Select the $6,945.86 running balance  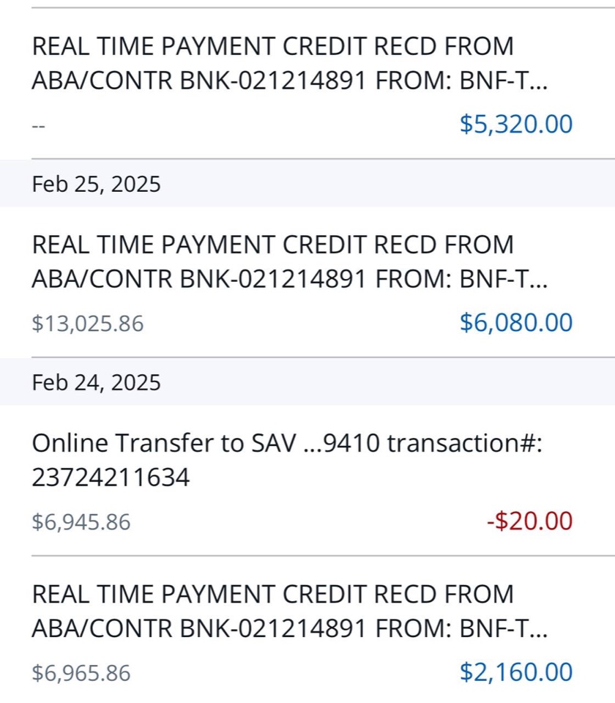(81, 522)
